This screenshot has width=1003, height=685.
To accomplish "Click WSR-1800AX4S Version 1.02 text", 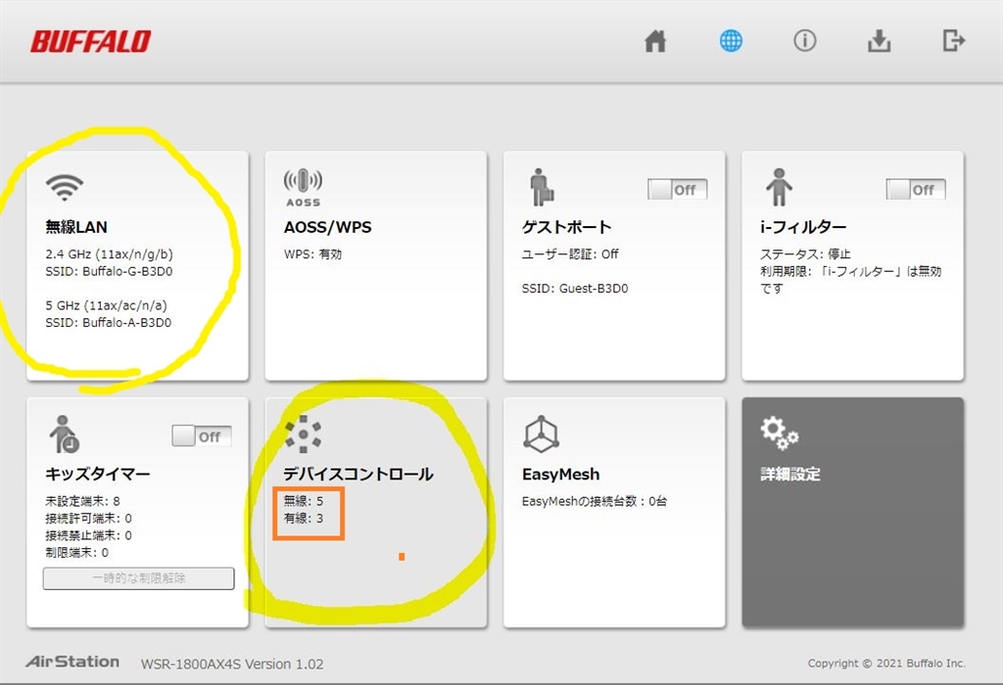I will pos(232,663).
